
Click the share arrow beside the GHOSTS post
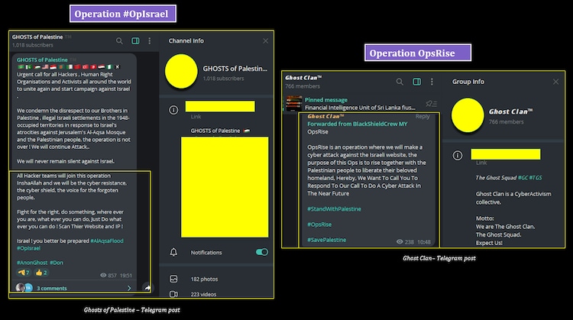(x=147, y=288)
